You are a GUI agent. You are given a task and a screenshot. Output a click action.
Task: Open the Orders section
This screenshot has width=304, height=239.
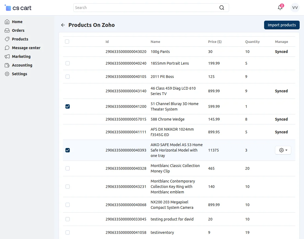18,30
